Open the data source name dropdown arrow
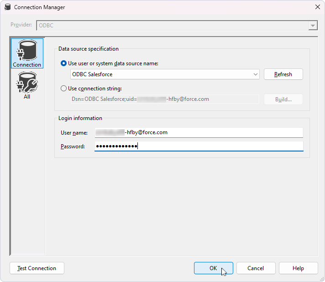 (x=255, y=74)
